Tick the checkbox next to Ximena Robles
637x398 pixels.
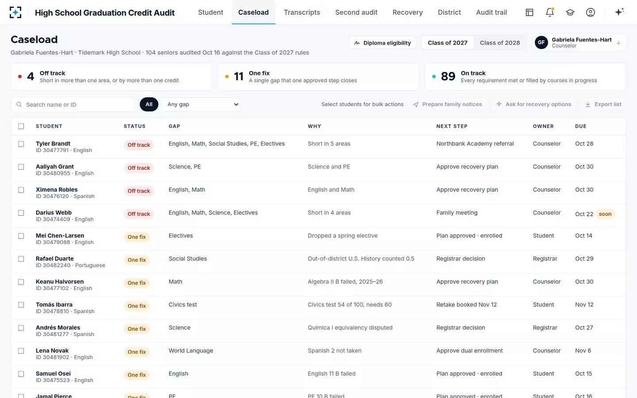(21, 190)
